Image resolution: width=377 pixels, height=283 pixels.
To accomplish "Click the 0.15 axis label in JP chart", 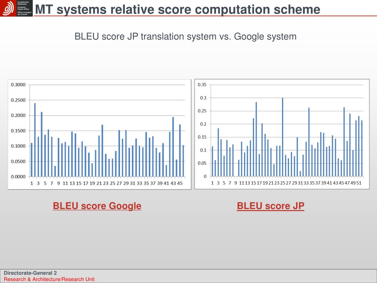I will tap(202, 137).
